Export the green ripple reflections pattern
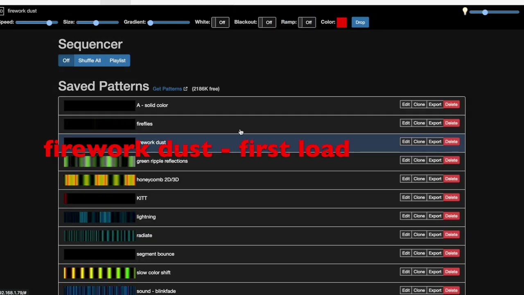The height and width of the screenshot is (295, 524). pyautogui.click(x=435, y=160)
